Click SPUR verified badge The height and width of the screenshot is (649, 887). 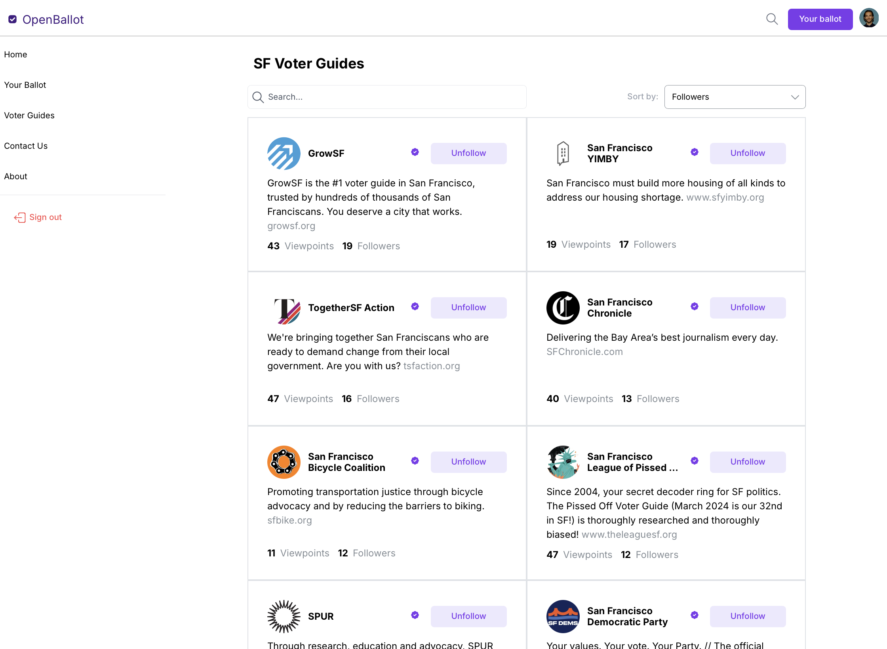(x=415, y=615)
